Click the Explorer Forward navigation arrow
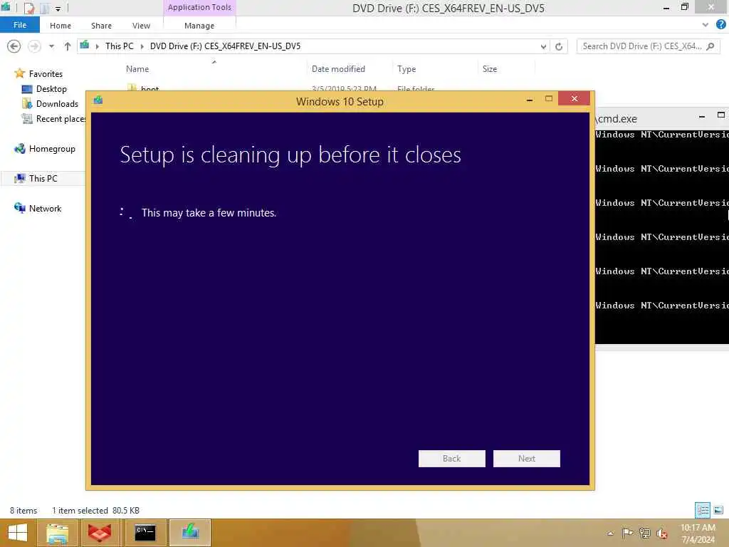This screenshot has height=547, width=729. click(34, 46)
